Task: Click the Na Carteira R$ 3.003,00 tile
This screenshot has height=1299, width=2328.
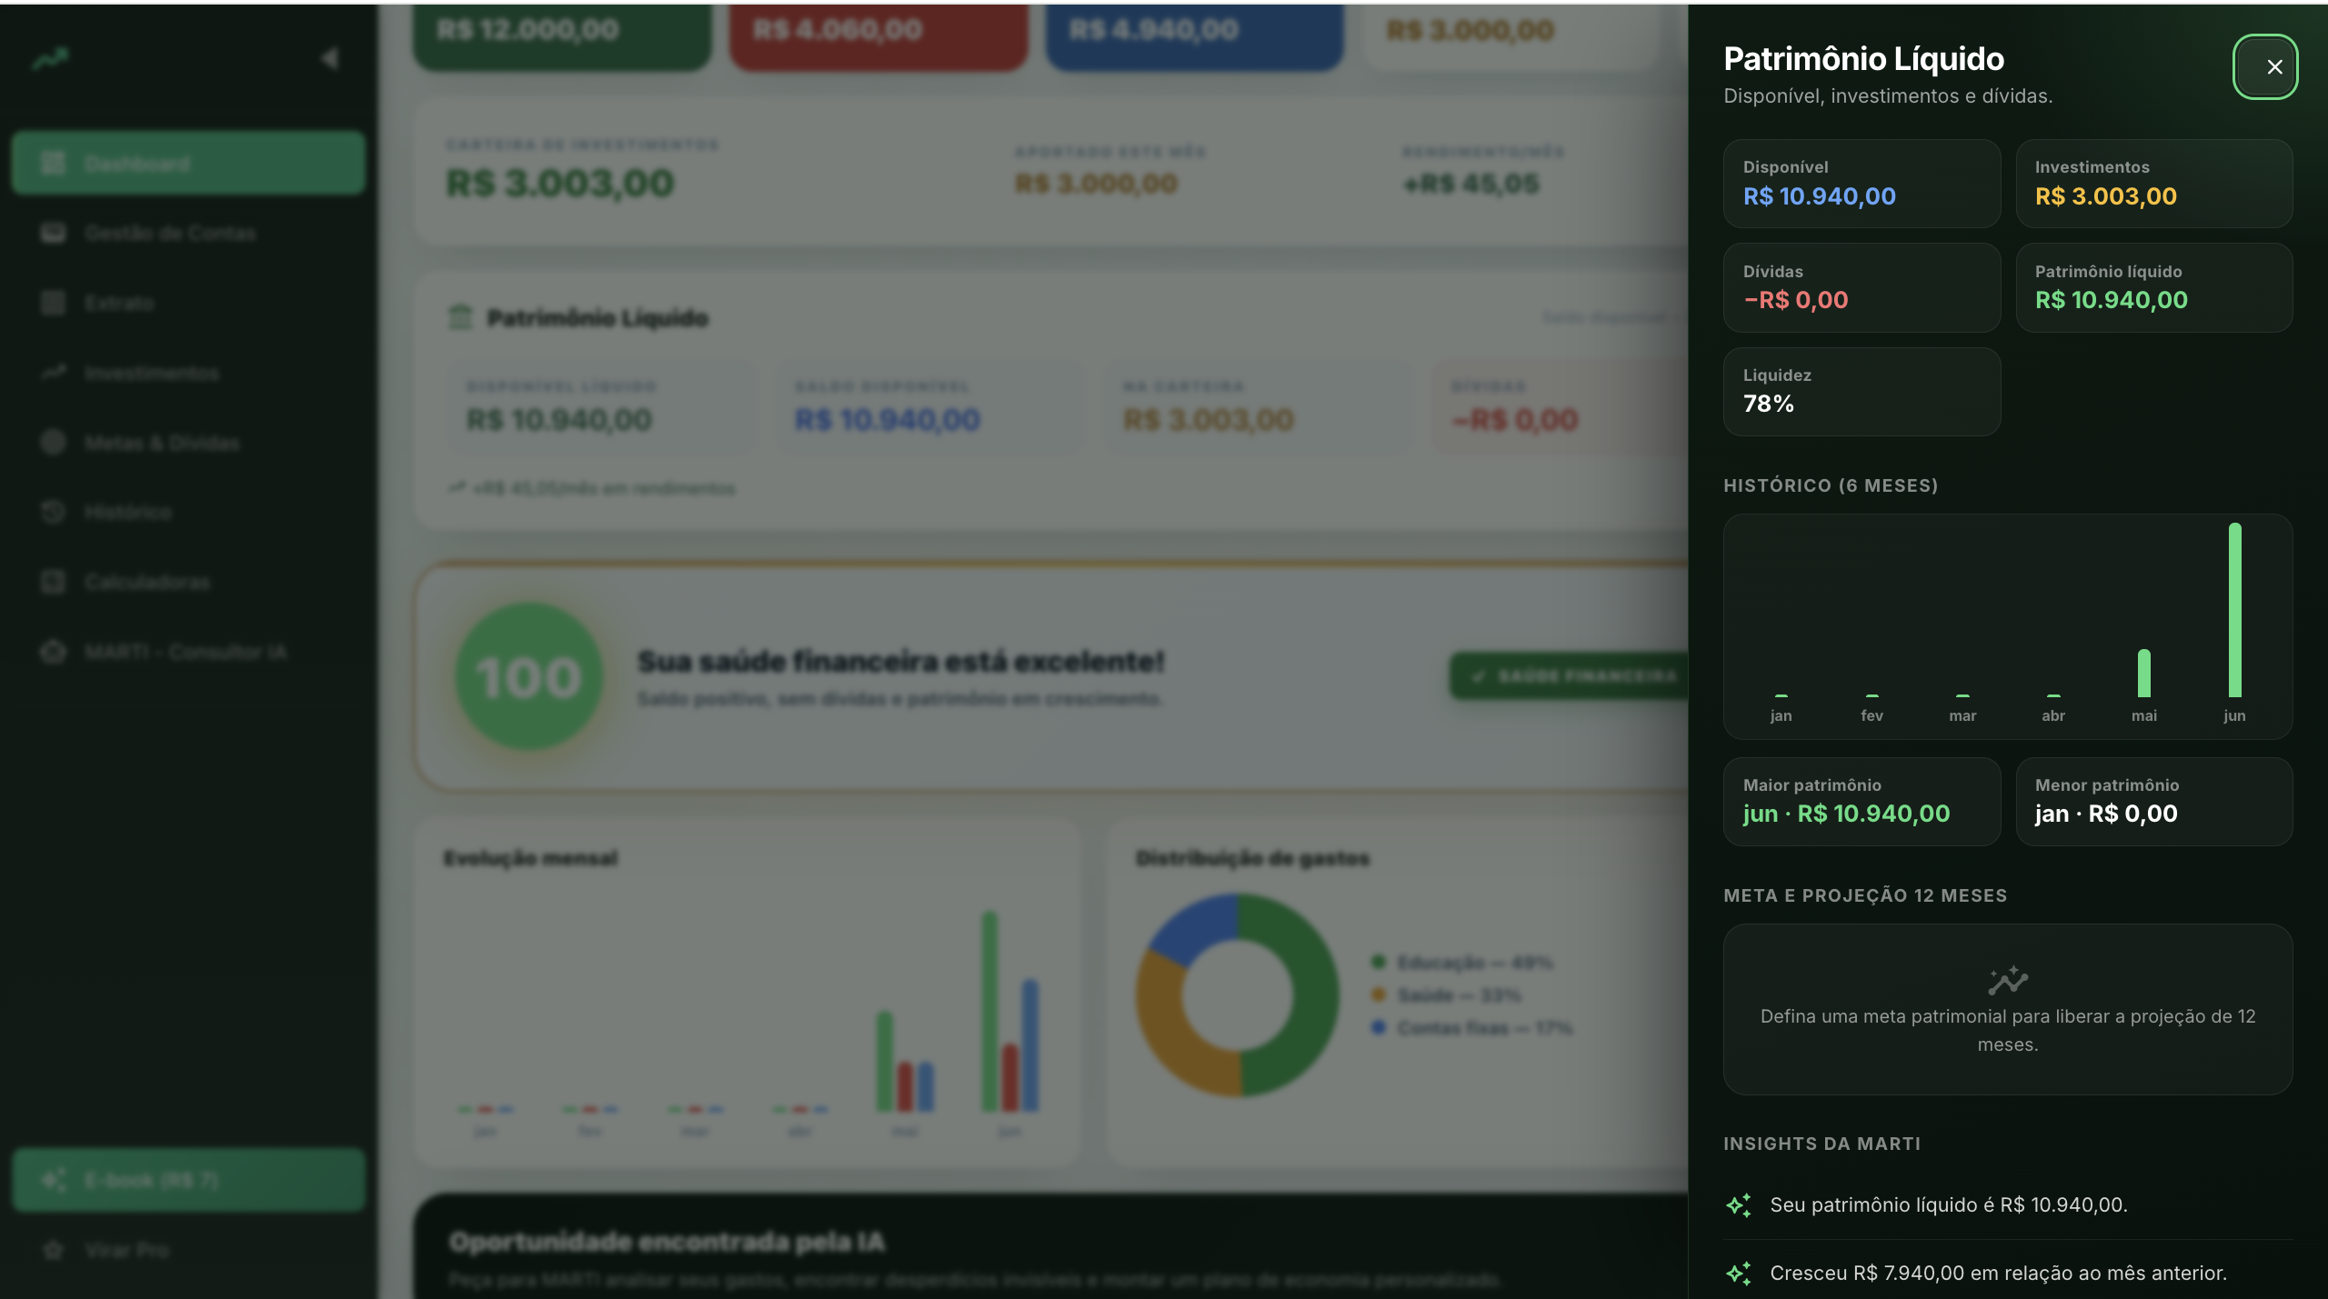Action: pos(1259,407)
